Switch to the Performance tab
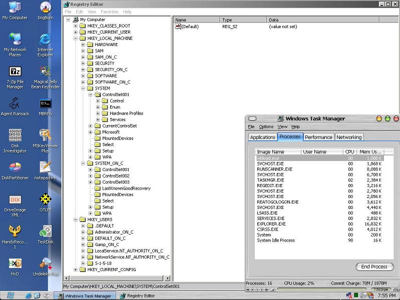Image resolution: width=400 pixels, height=300 pixels. [318, 137]
